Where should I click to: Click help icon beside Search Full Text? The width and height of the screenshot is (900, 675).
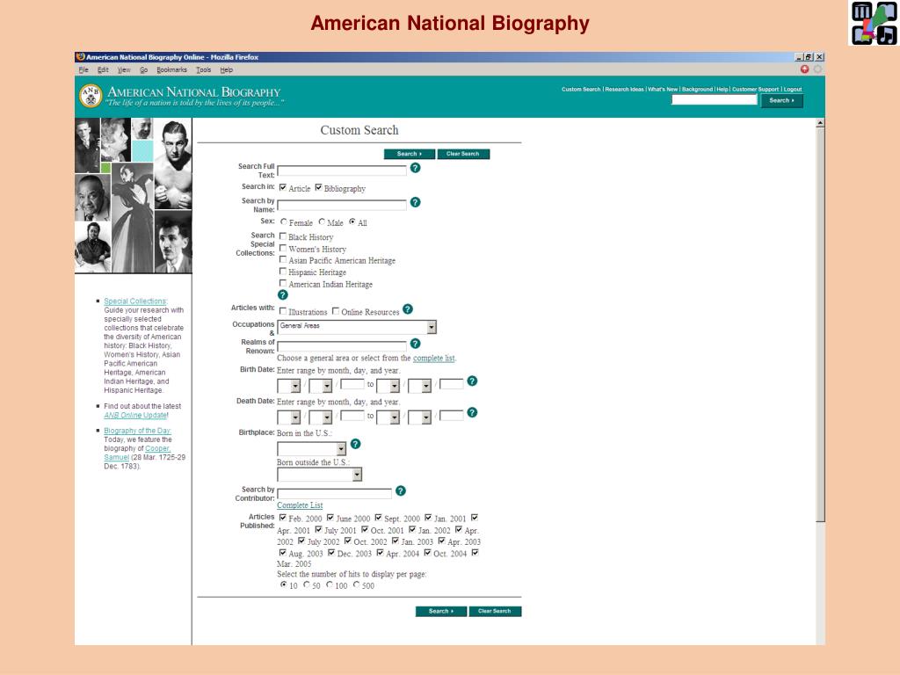click(415, 168)
